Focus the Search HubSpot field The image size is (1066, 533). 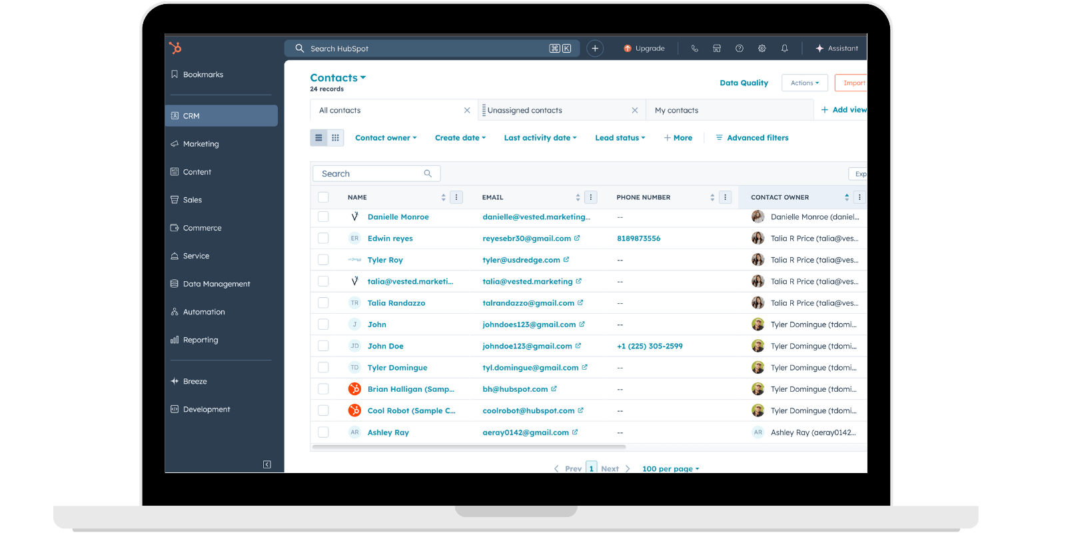tap(432, 49)
